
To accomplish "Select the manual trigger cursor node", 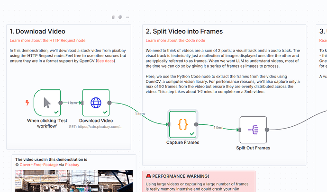I will (47, 103).
